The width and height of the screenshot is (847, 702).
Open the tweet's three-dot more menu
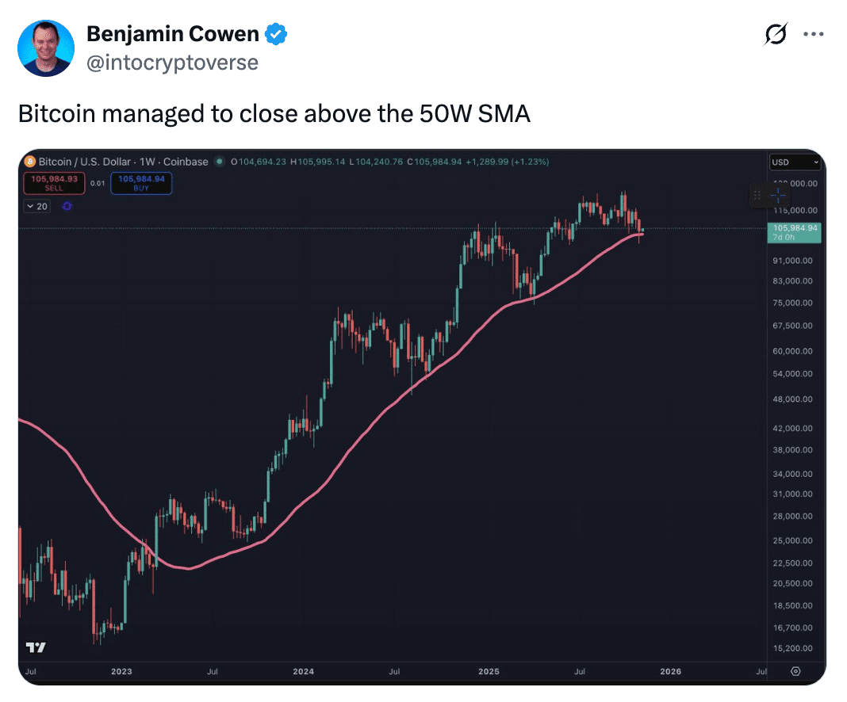(x=814, y=34)
